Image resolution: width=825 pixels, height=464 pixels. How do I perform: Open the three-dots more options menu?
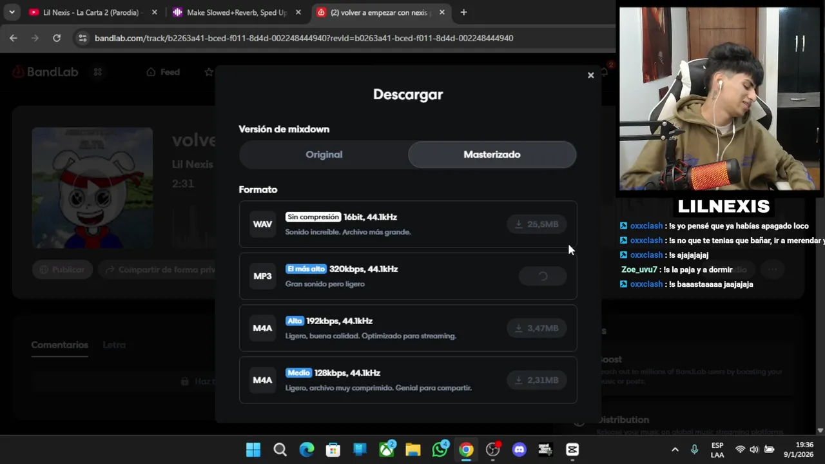(773, 269)
